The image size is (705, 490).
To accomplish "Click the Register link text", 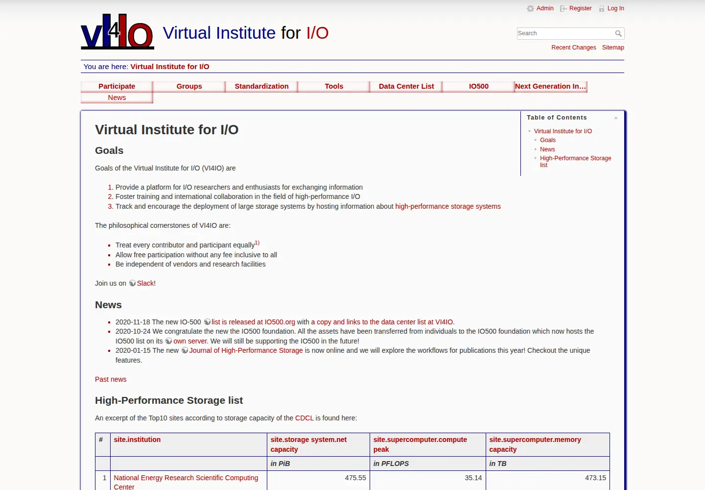I will [581, 8].
